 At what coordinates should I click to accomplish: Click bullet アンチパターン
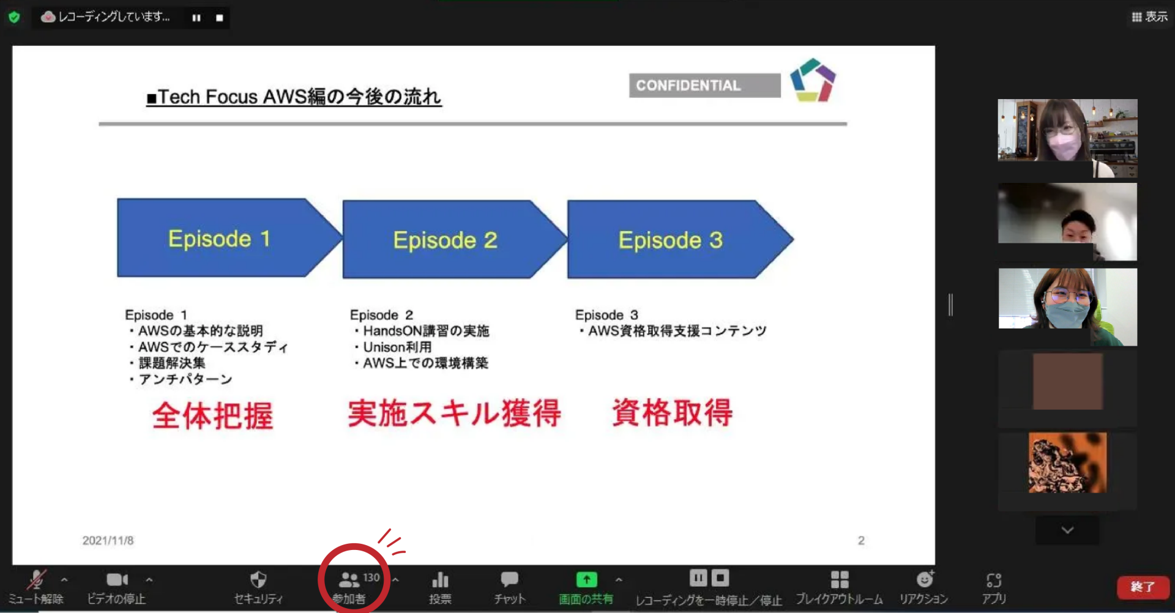point(181,379)
